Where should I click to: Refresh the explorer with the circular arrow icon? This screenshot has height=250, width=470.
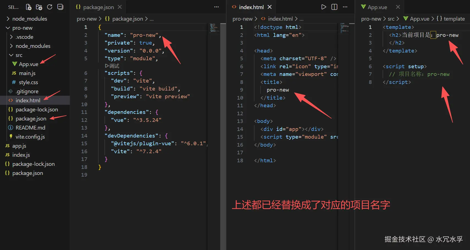(49, 7)
